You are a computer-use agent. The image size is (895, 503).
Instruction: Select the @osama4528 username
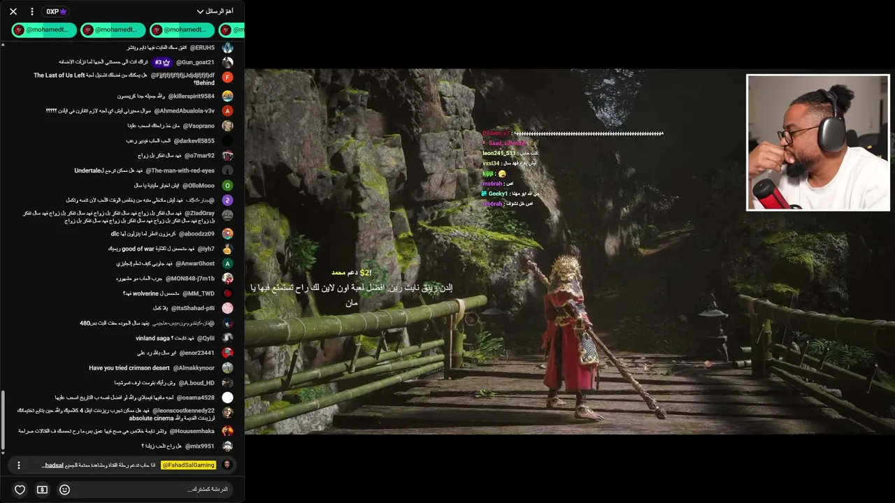(196, 398)
